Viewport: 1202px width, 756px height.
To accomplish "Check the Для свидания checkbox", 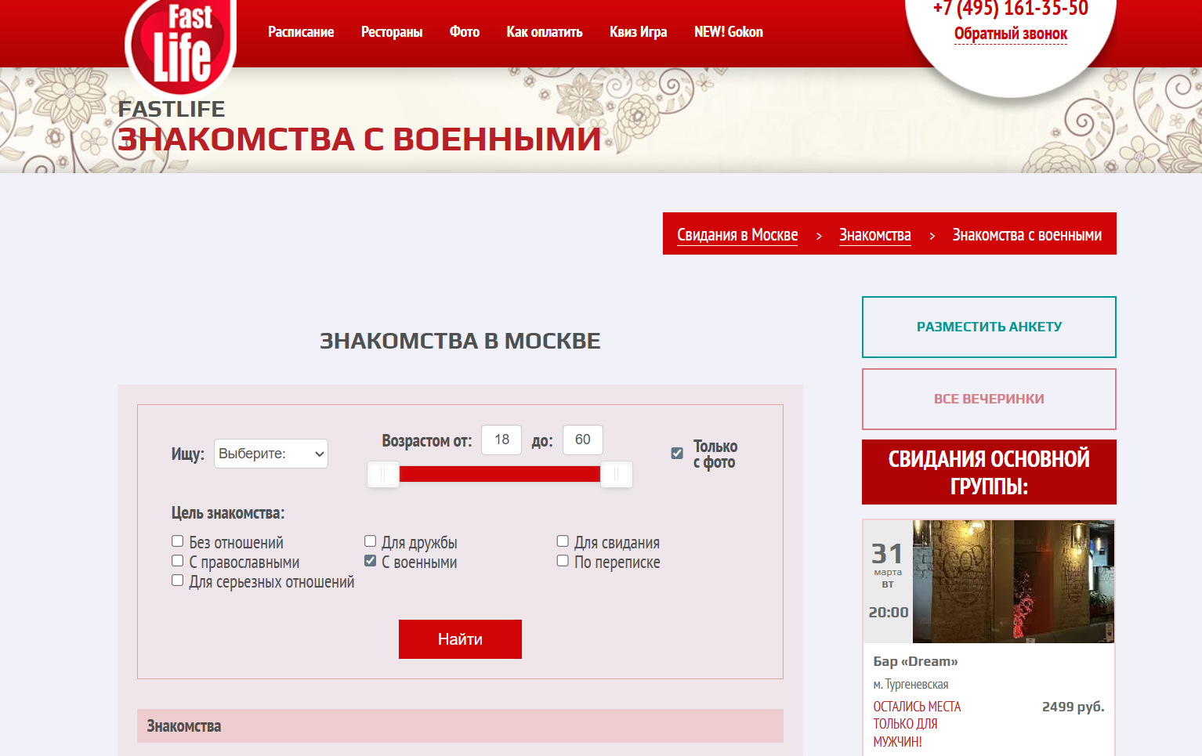I will 563,541.
